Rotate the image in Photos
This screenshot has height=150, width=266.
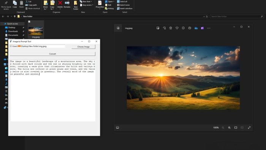pyautogui.click(x=164, y=28)
